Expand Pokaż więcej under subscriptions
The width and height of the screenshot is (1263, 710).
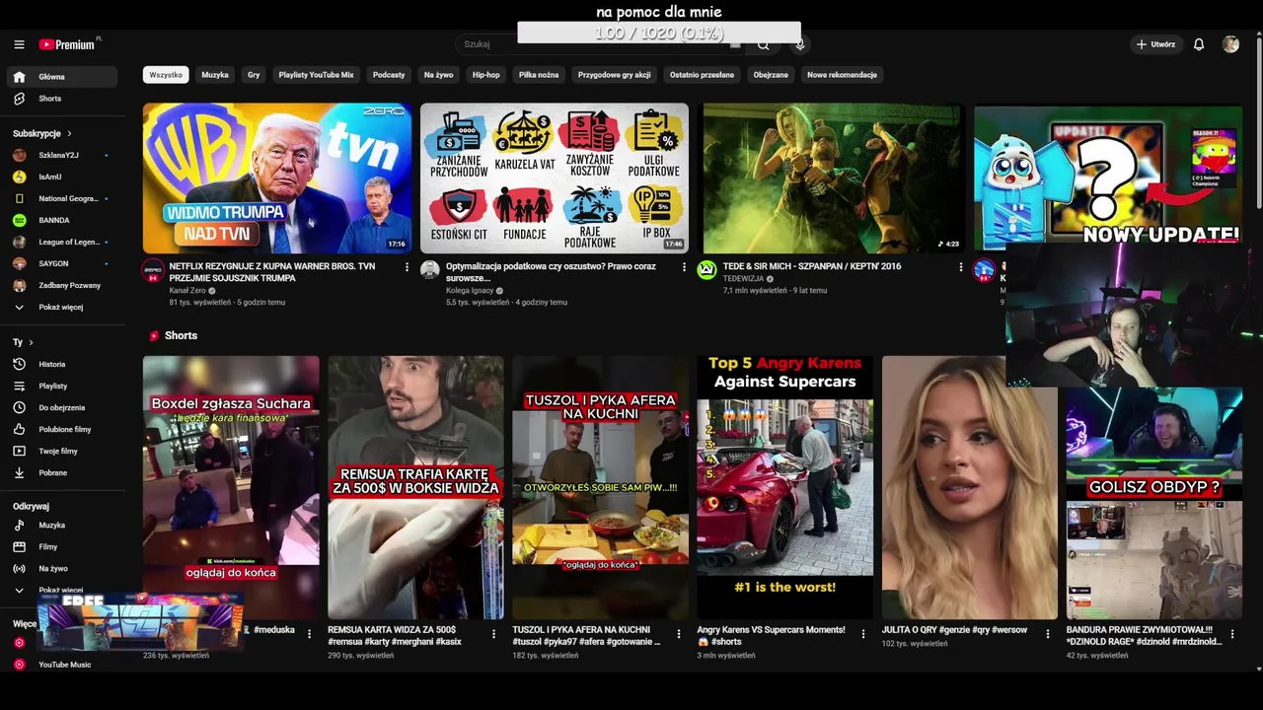[x=62, y=307]
